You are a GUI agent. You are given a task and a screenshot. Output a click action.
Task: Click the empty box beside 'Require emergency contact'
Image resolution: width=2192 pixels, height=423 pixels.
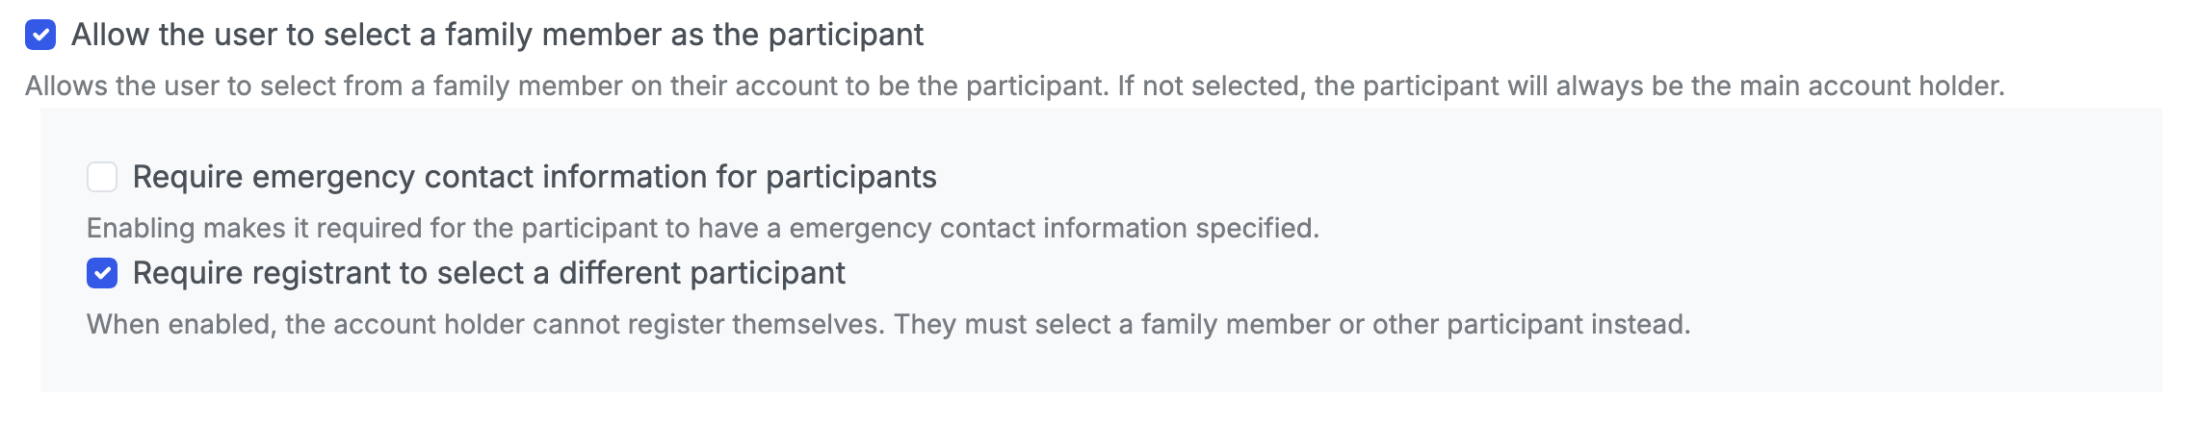point(102,177)
